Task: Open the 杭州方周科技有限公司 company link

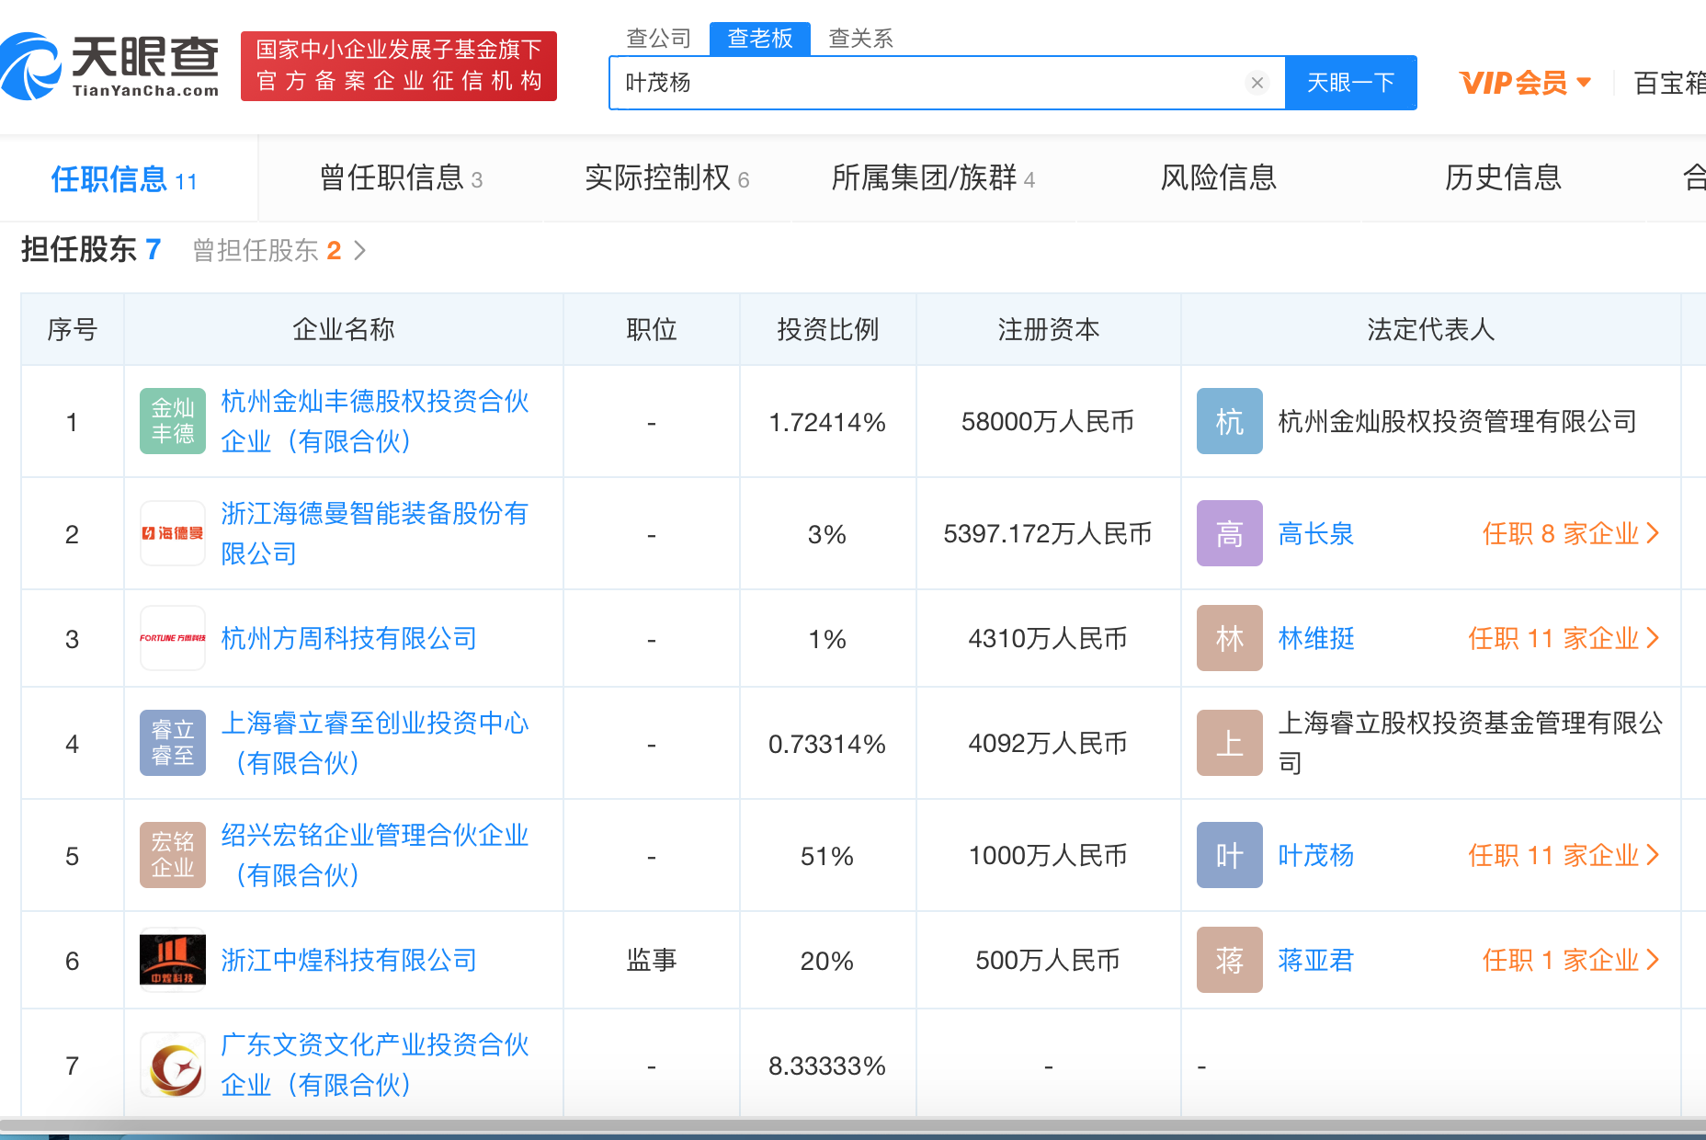Action: (349, 638)
